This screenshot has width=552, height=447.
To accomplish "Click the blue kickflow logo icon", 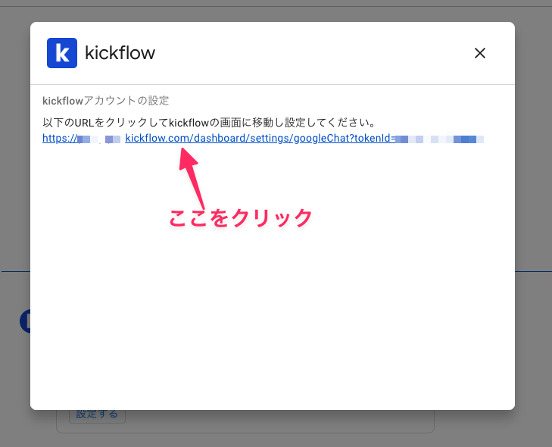I will 62,53.
